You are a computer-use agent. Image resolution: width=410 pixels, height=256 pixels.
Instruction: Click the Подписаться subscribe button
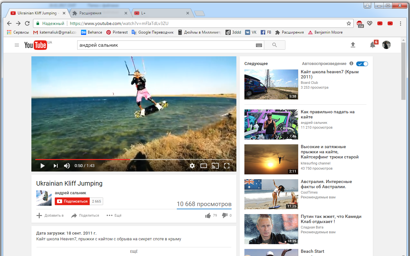(72, 201)
